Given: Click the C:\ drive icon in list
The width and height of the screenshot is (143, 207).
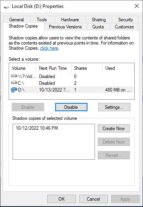Looking at the screenshot, I should pos(14,83).
